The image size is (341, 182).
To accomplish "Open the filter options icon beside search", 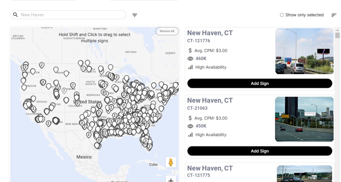I will pos(135,15).
